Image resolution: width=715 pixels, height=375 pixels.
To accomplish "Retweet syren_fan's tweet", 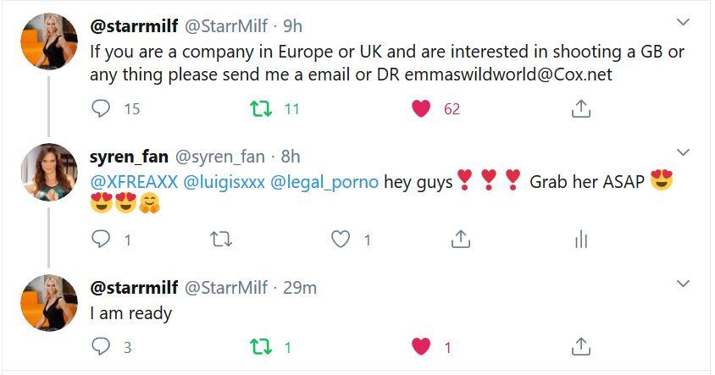I will (x=219, y=240).
